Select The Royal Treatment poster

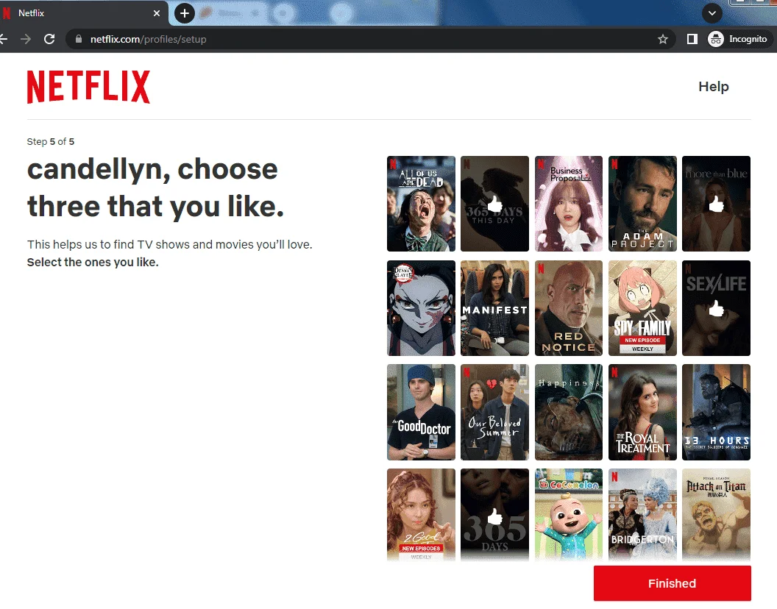tap(642, 413)
